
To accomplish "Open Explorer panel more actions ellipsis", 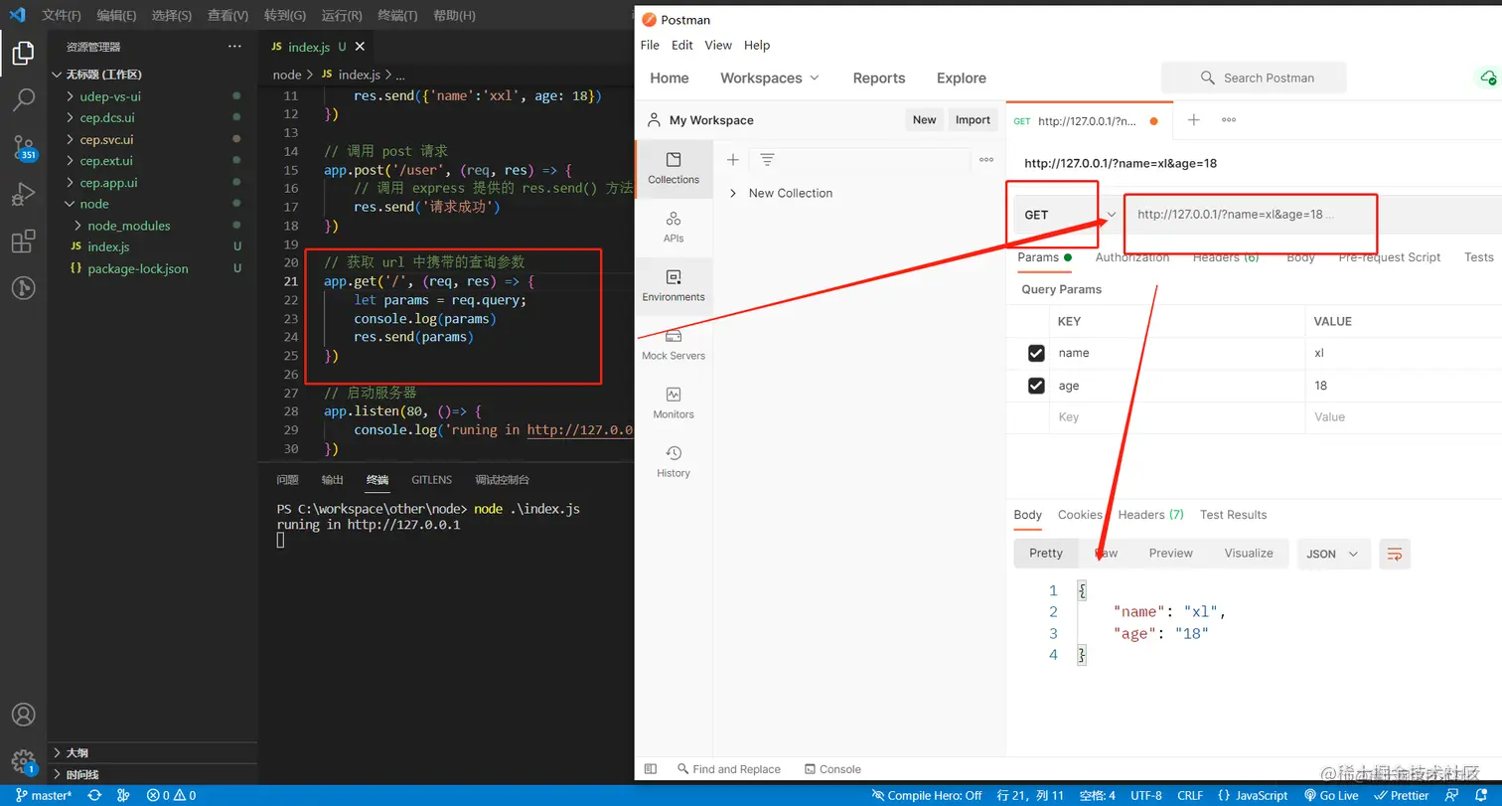I will (234, 47).
